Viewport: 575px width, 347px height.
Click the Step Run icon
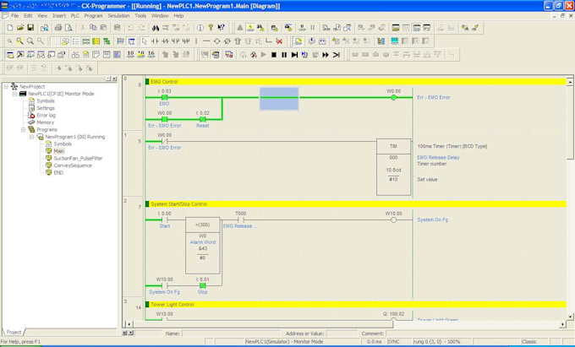[294, 55]
